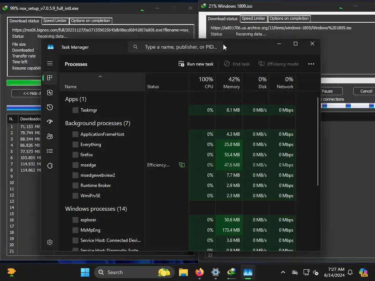Collapse the Name column sort chevron
The image size is (375, 281).
click(x=100, y=77)
